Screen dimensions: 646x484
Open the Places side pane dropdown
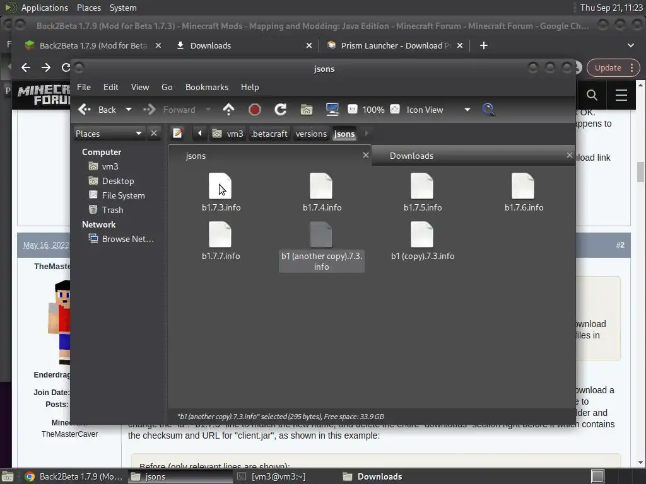pos(109,134)
